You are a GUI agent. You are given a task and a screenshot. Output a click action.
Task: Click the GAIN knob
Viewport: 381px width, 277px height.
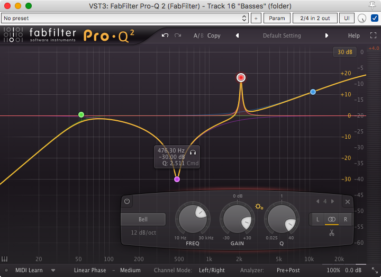pyautogui.click(x=237, y=219)
